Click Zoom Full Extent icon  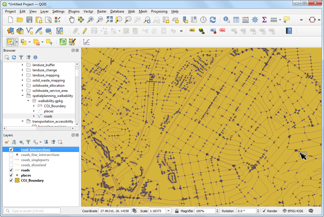pos(109,20)
